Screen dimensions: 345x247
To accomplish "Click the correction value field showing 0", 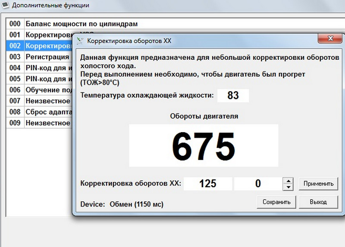I will tap(258, 184).
